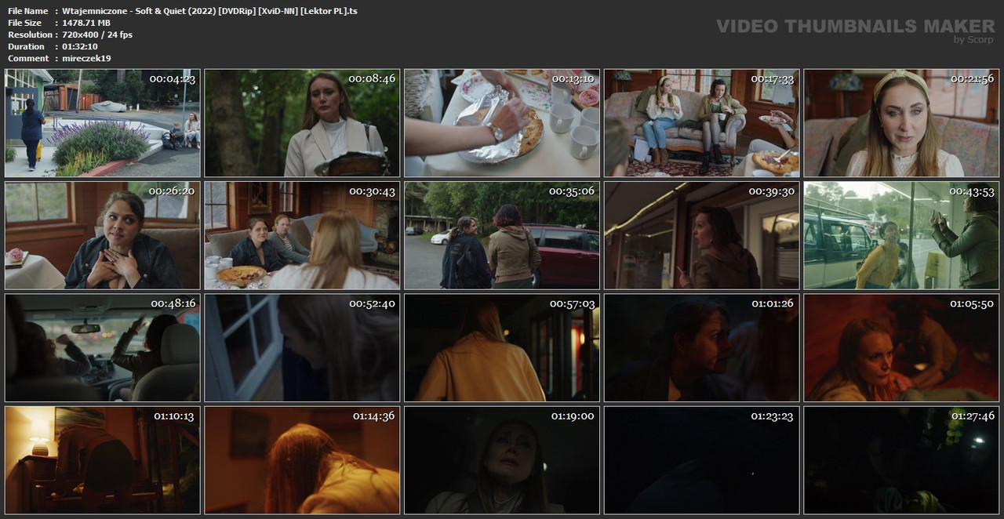Select the file size value 1478.71 MB
This screenshot has height=519, width=1004.
pyautogui.click(x=86, y=23)
